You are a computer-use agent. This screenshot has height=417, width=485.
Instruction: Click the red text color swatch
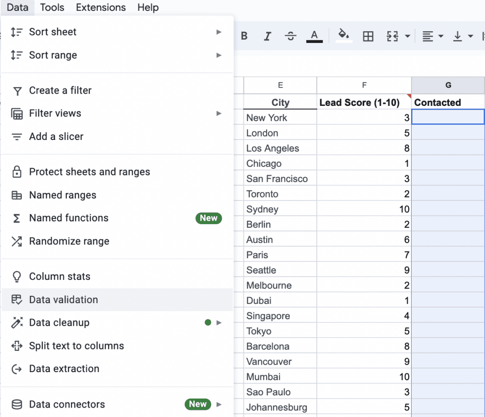click(x=314, y=36)
